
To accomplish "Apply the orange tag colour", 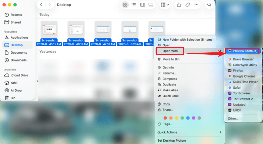I will [171, 118].
